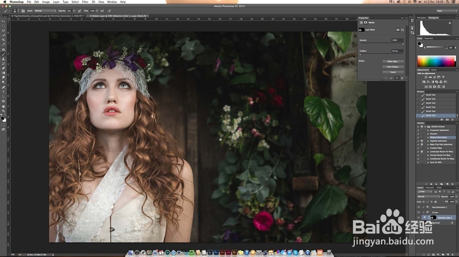Delete mask using Properties trash icon

[402, 78]
